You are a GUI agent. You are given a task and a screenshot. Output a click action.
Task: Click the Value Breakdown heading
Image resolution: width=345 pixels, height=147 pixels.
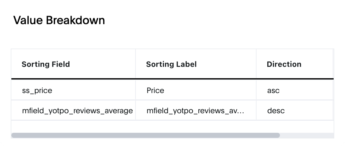pos(59,20)
